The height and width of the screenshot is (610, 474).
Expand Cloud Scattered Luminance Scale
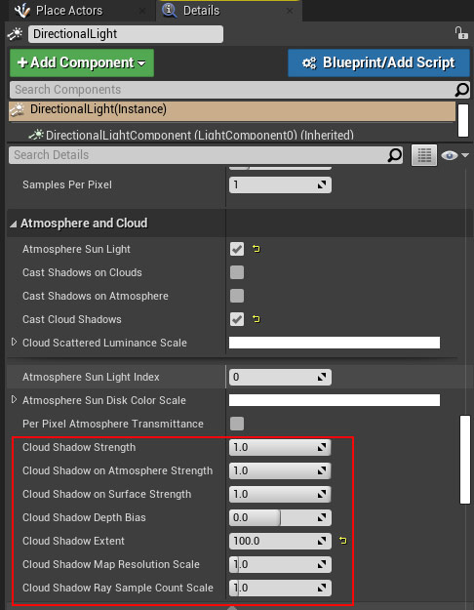tap(14, 342)
